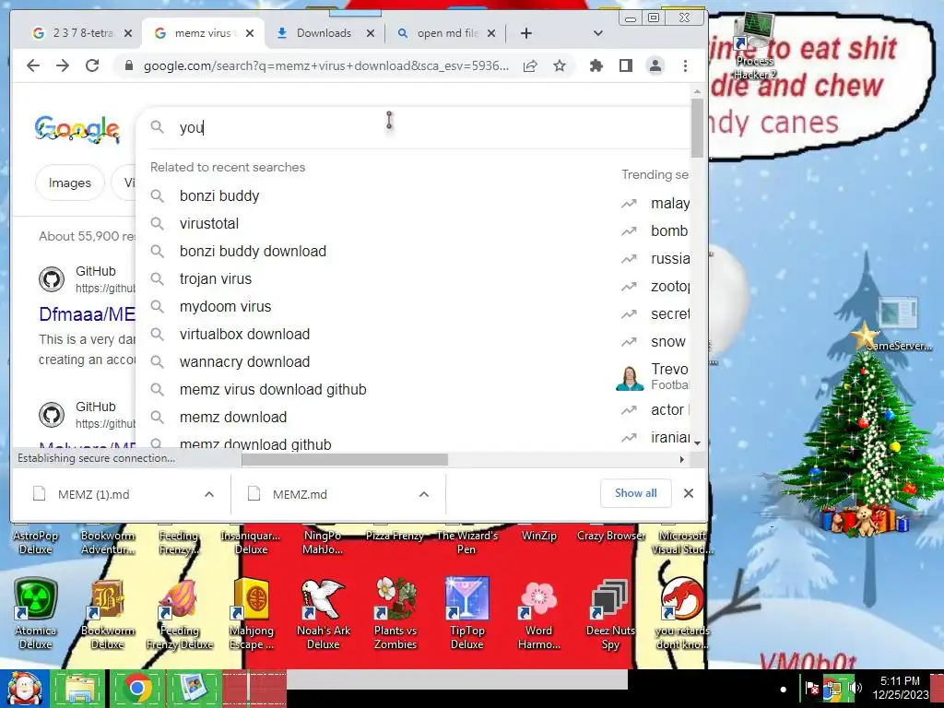The height and width of the screenshot is (708, 944).
Task: Select the Mahjong Escape desktop icon
Action: tap(252, 613)
